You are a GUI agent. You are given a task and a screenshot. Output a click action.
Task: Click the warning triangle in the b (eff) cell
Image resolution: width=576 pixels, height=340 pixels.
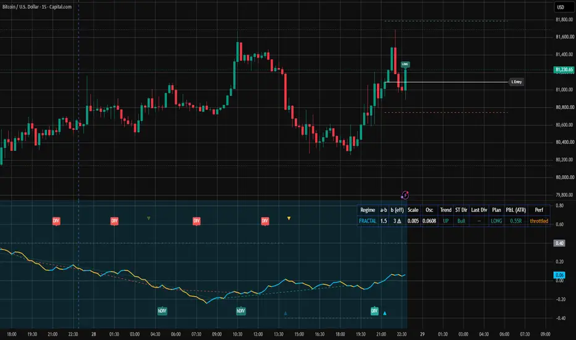399,221
